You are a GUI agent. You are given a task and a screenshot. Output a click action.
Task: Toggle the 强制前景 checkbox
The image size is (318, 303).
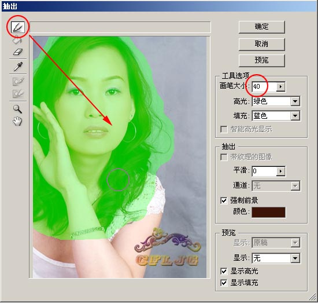(x=224, y=200)
